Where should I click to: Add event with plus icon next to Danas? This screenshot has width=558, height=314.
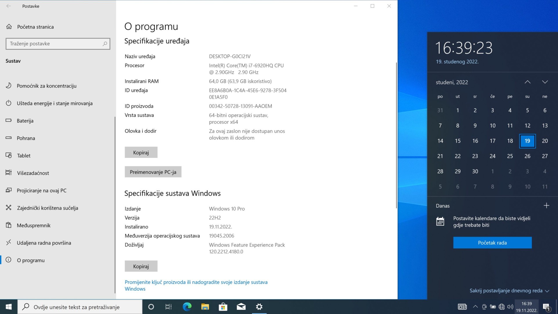546,206
